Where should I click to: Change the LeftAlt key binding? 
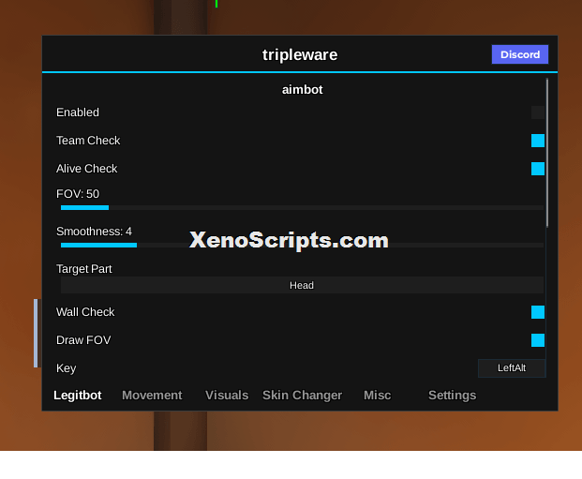point(512,368)
